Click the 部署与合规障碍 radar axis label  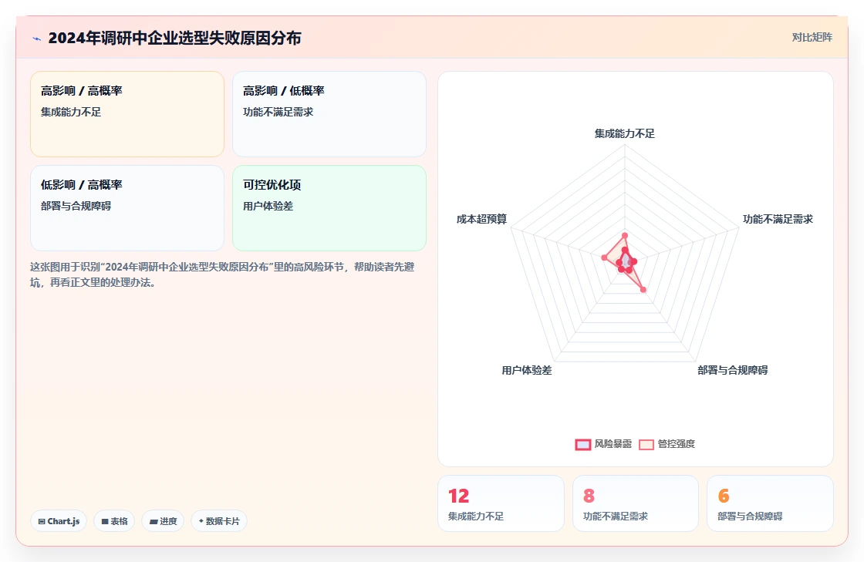tap(732, 370)
